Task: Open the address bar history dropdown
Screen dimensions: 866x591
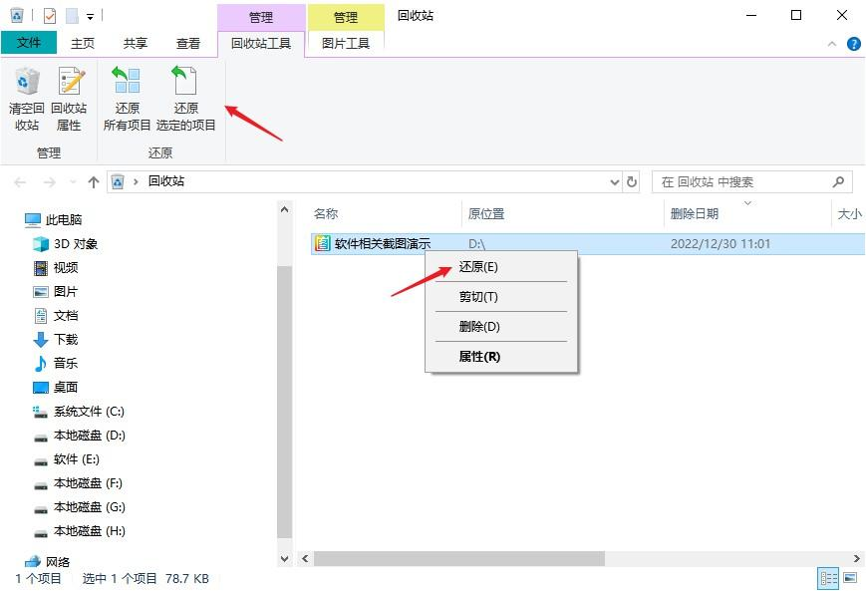Action: point(615,181)
